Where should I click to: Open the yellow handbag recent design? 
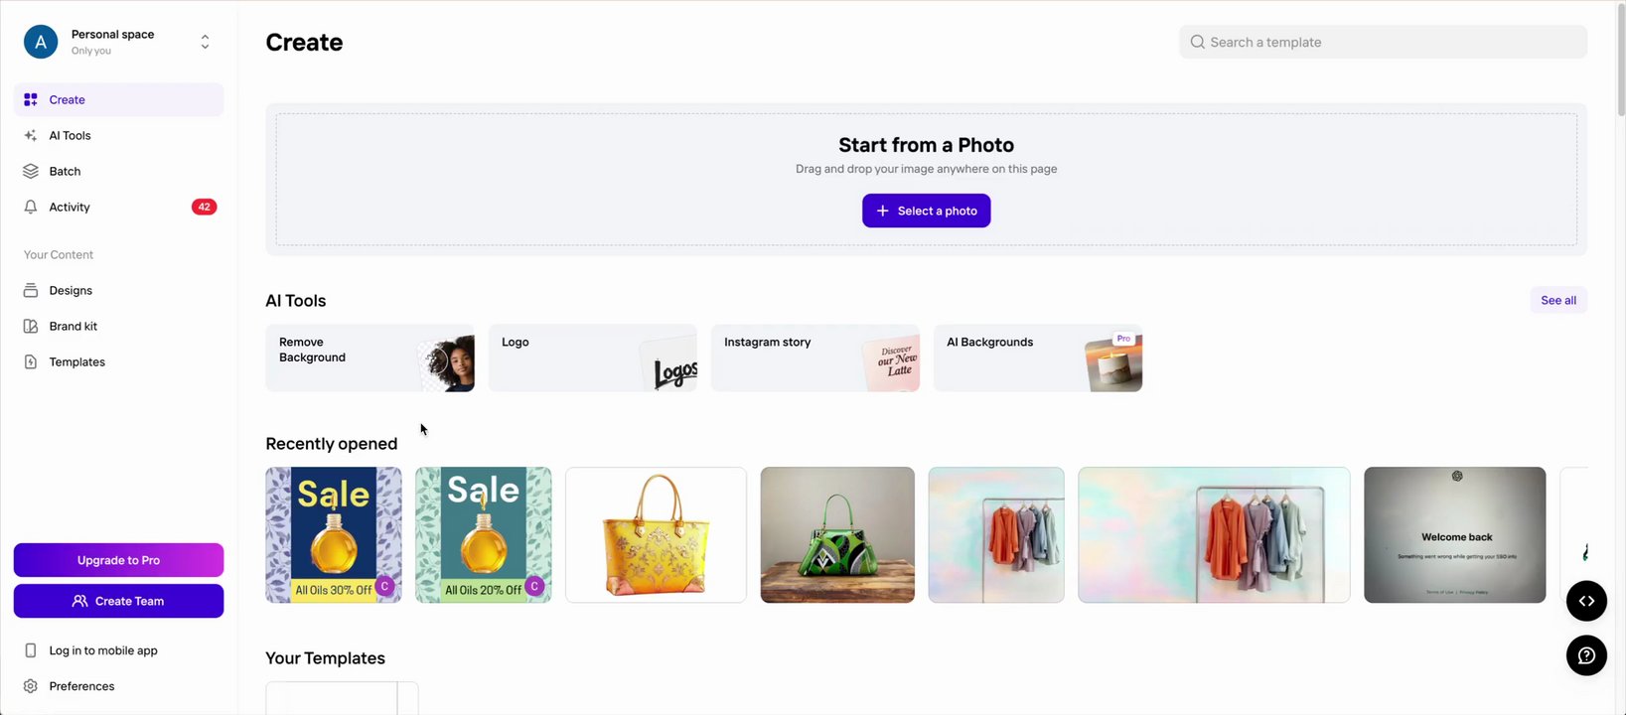click(x=656, y=534)
